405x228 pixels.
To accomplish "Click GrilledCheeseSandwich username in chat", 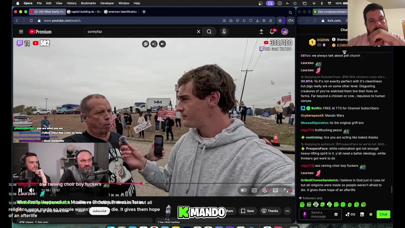I will pos(319,180).
